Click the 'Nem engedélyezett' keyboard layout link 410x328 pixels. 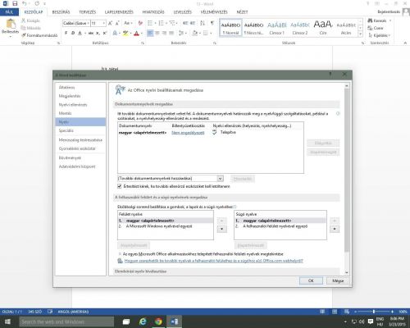[188, 133]
